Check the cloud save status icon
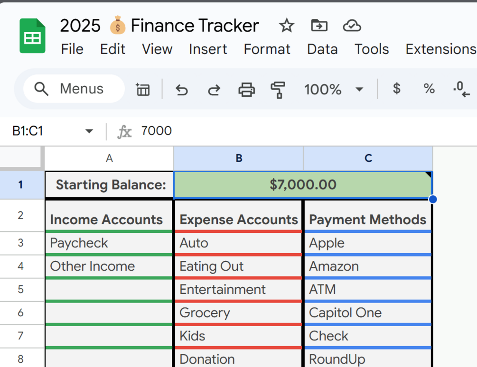477x367 pixels. click(x=352, y=26)
